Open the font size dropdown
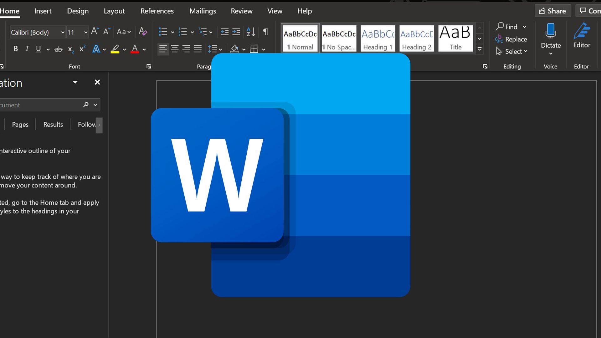Screen dimensions: 601x338 pos(86,32)
